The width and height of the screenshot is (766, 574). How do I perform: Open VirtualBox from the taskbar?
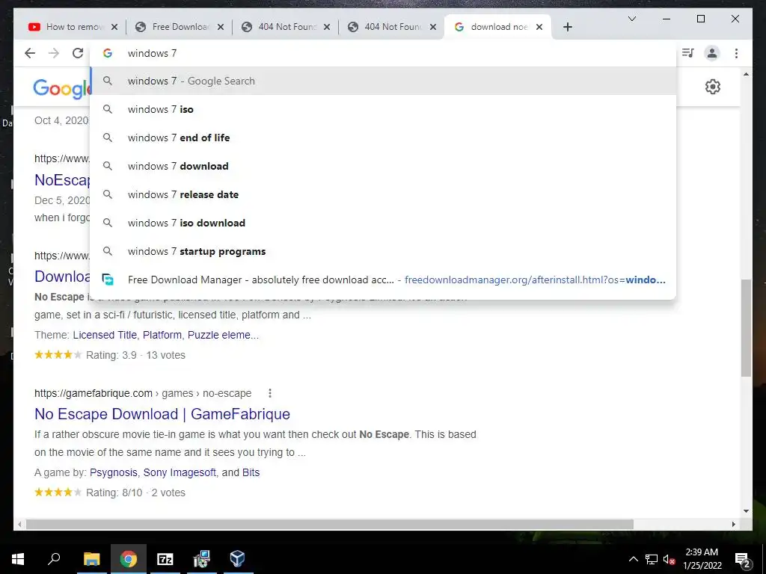point(237,559)
